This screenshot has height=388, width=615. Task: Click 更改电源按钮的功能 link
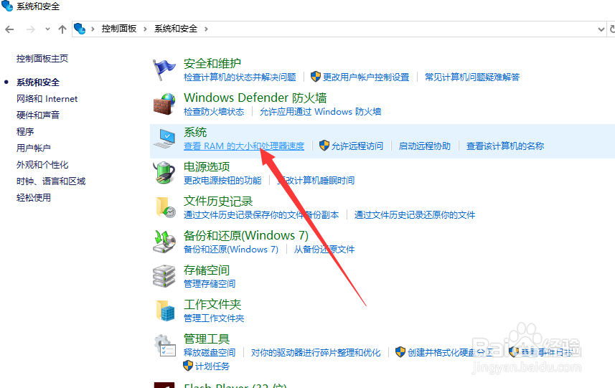pos(222,181)
